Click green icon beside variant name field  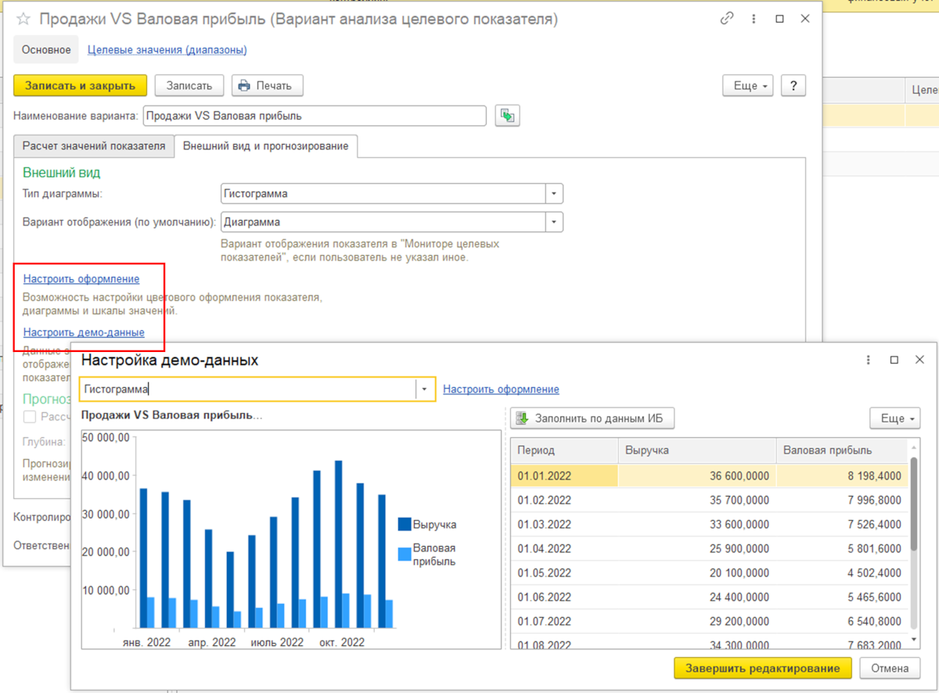coord(508,116)
